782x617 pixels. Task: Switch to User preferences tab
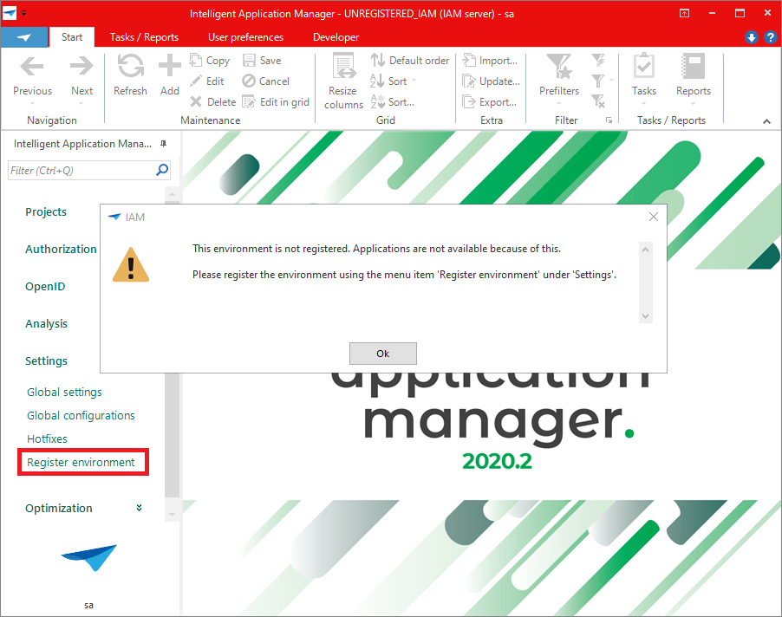(x=245, y=37)
